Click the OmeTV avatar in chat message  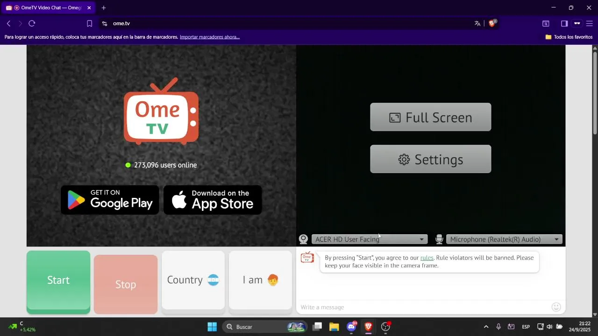307,258
